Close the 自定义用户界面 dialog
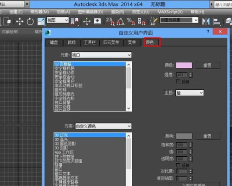This screenshot has width=232, height=186. (x=220, y=32)
